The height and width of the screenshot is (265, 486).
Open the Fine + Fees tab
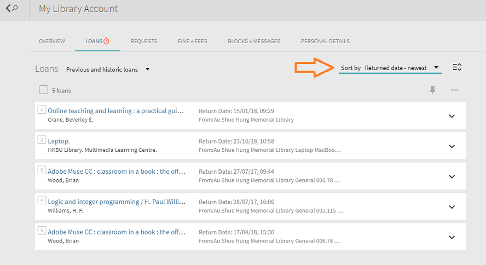click(x=193, y=41)
